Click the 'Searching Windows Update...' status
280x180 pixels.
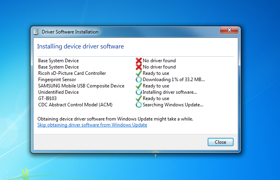tap(173, 105)
